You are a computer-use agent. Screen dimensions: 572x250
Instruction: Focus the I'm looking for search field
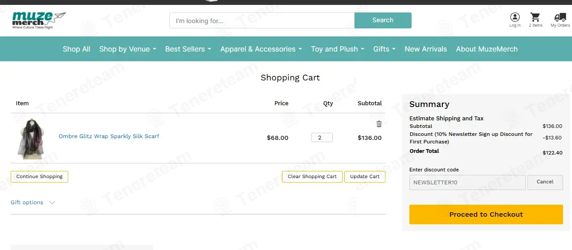(262, 20)
